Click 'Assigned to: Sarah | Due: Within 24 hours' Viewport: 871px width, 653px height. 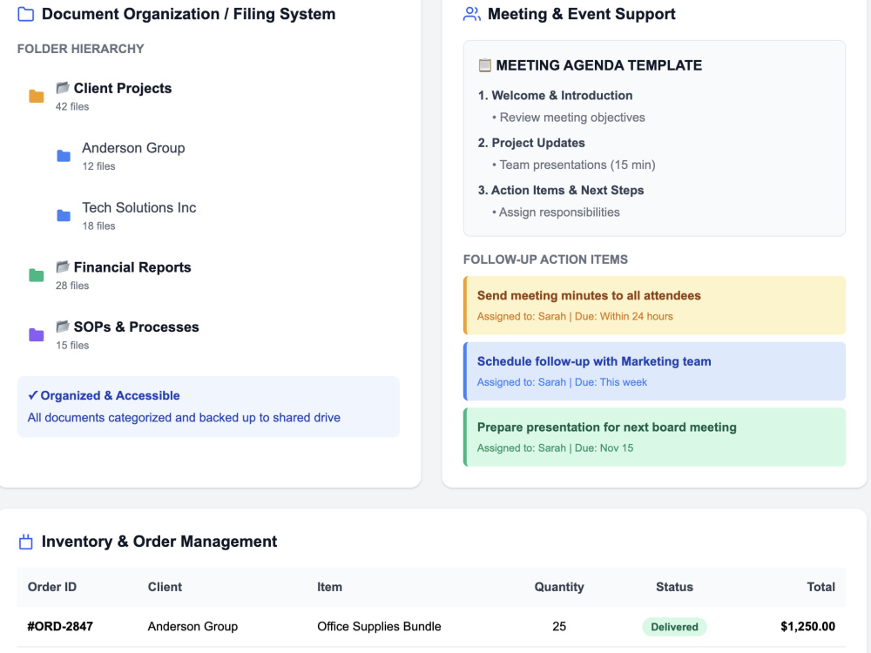575,317
